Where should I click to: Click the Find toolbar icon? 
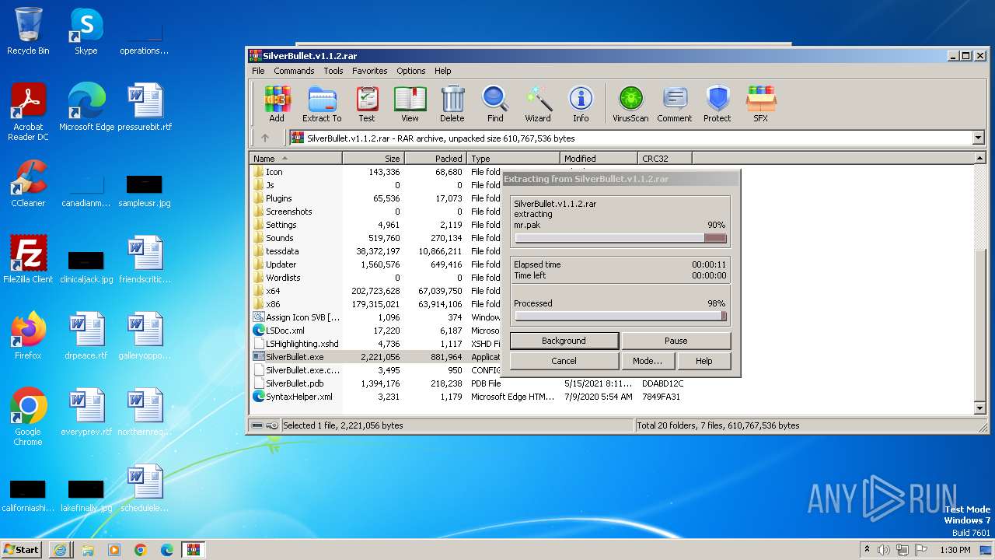tap(495, 103)
